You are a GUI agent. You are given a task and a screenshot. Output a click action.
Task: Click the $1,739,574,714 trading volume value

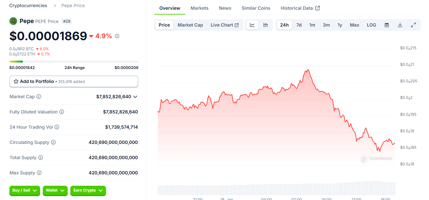tap(122, 127)
